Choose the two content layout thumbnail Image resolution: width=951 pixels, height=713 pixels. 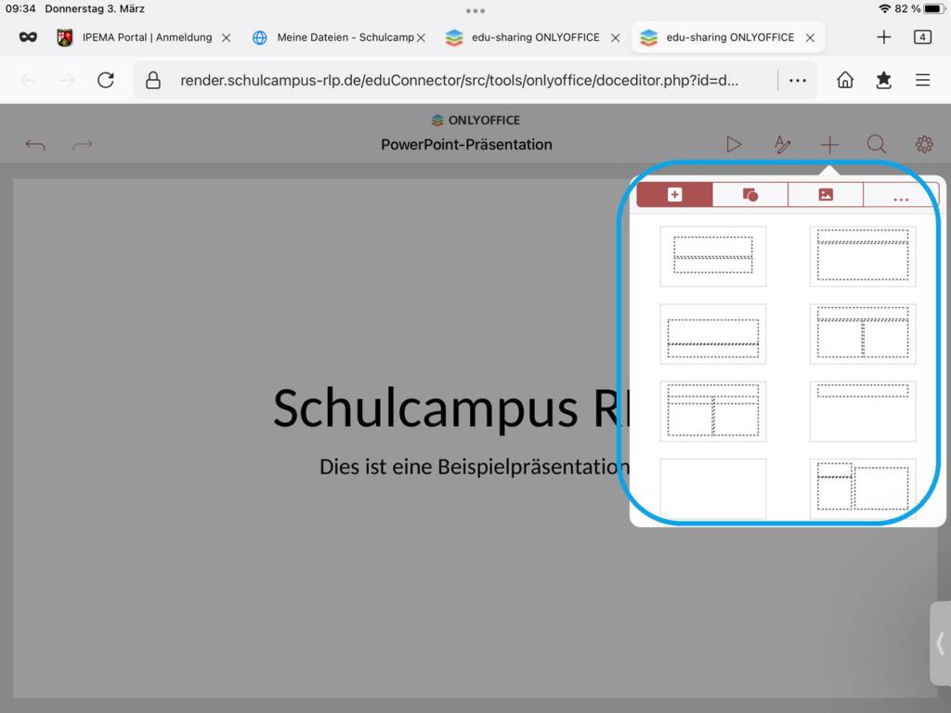click(x=863, y=333)
